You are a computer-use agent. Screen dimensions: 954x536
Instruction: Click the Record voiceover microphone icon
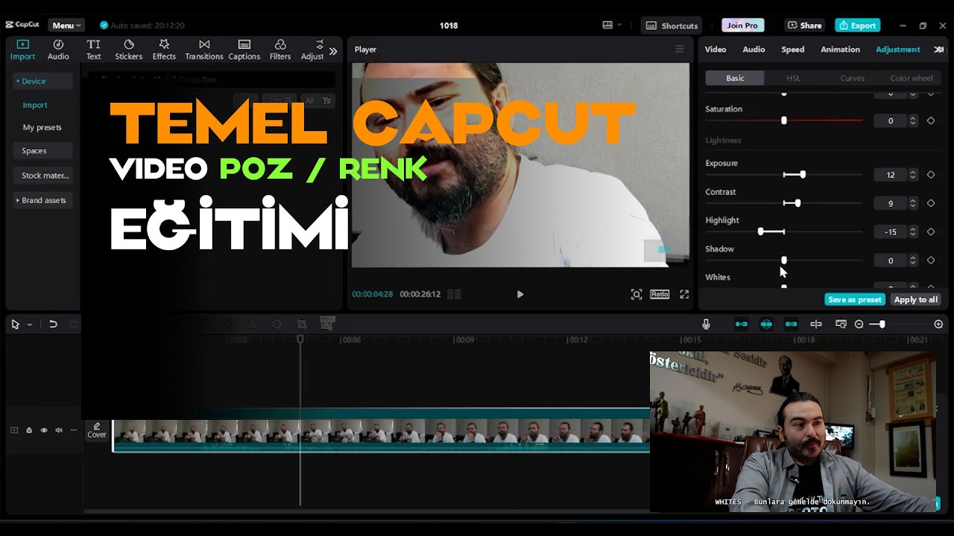pyautogui.click(x=706, y=324)
